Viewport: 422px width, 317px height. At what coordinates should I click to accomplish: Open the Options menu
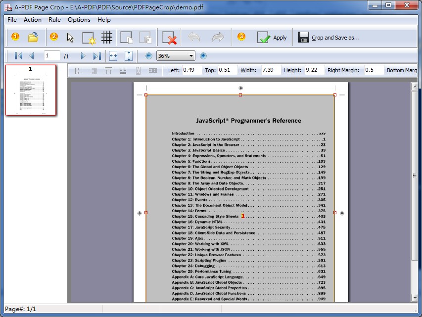coord(79,20)
